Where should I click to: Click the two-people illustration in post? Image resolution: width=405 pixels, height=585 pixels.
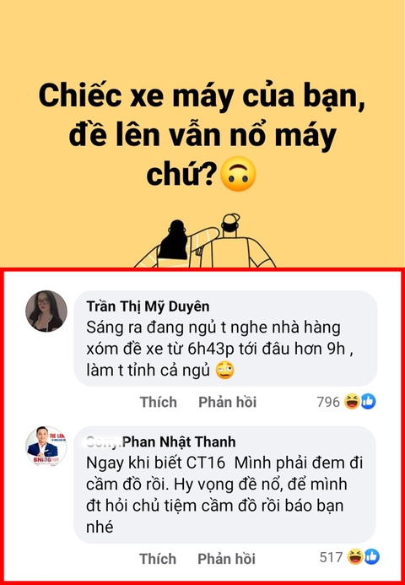(205, 240)
